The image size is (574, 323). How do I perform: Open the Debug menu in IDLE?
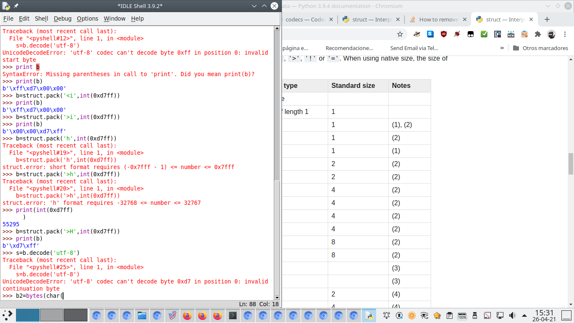pos(63,19)
